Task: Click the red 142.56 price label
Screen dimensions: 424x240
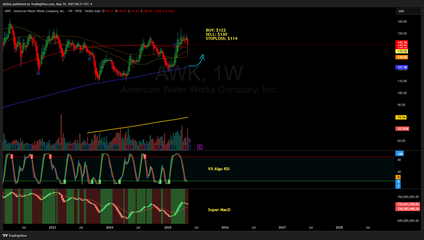Action: [x=401, y=42]
